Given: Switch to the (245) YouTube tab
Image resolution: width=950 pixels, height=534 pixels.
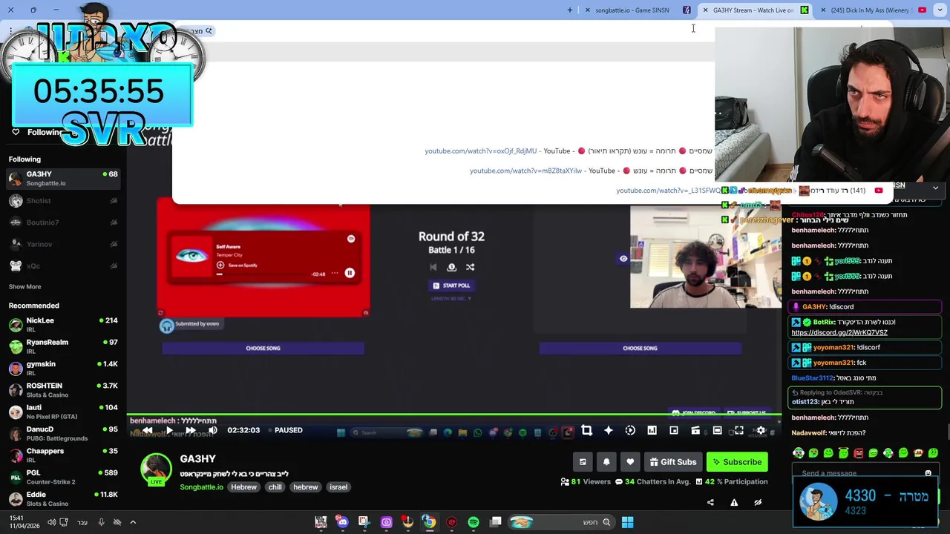Looking at the screenshot, I should [x=872, y=10].
